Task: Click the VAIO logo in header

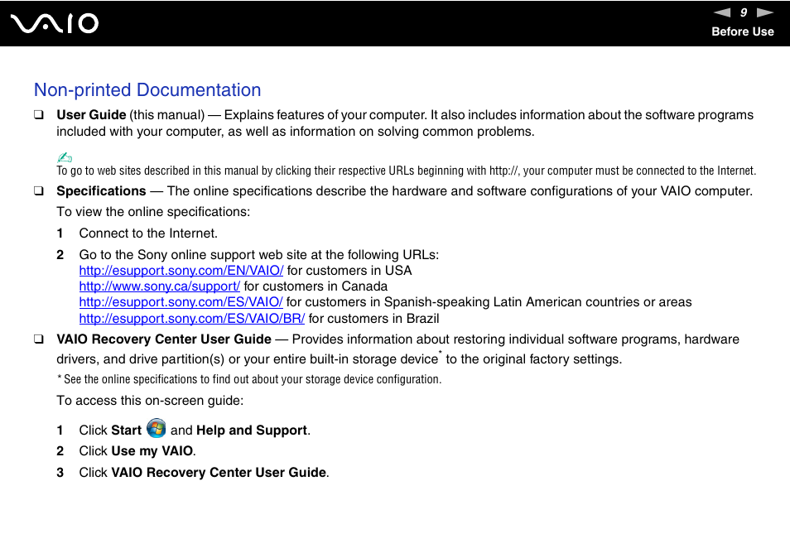Action: [x=55, y=23]
